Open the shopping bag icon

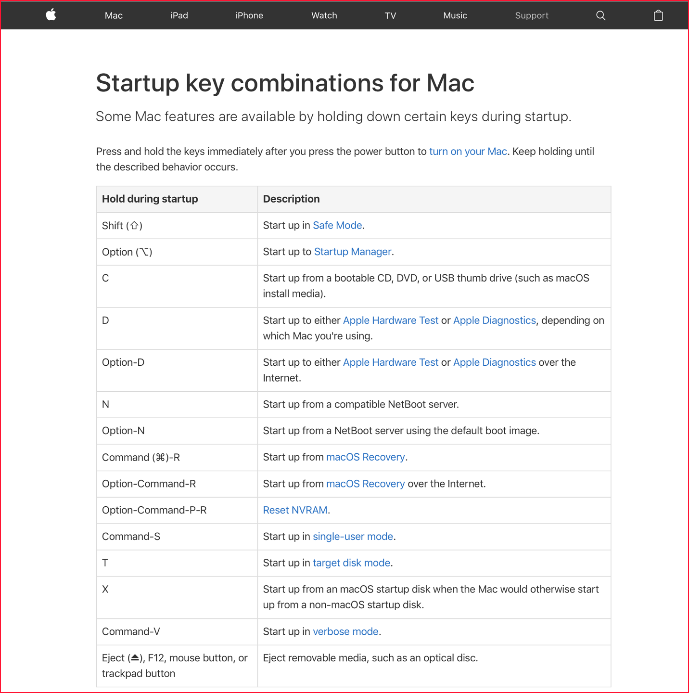[x=658, y=15]
